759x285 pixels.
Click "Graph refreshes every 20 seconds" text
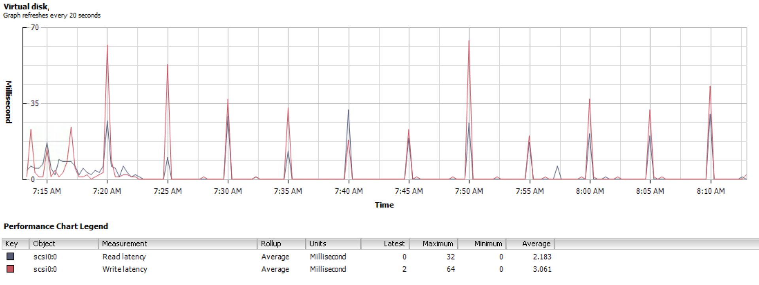(52, 15)
